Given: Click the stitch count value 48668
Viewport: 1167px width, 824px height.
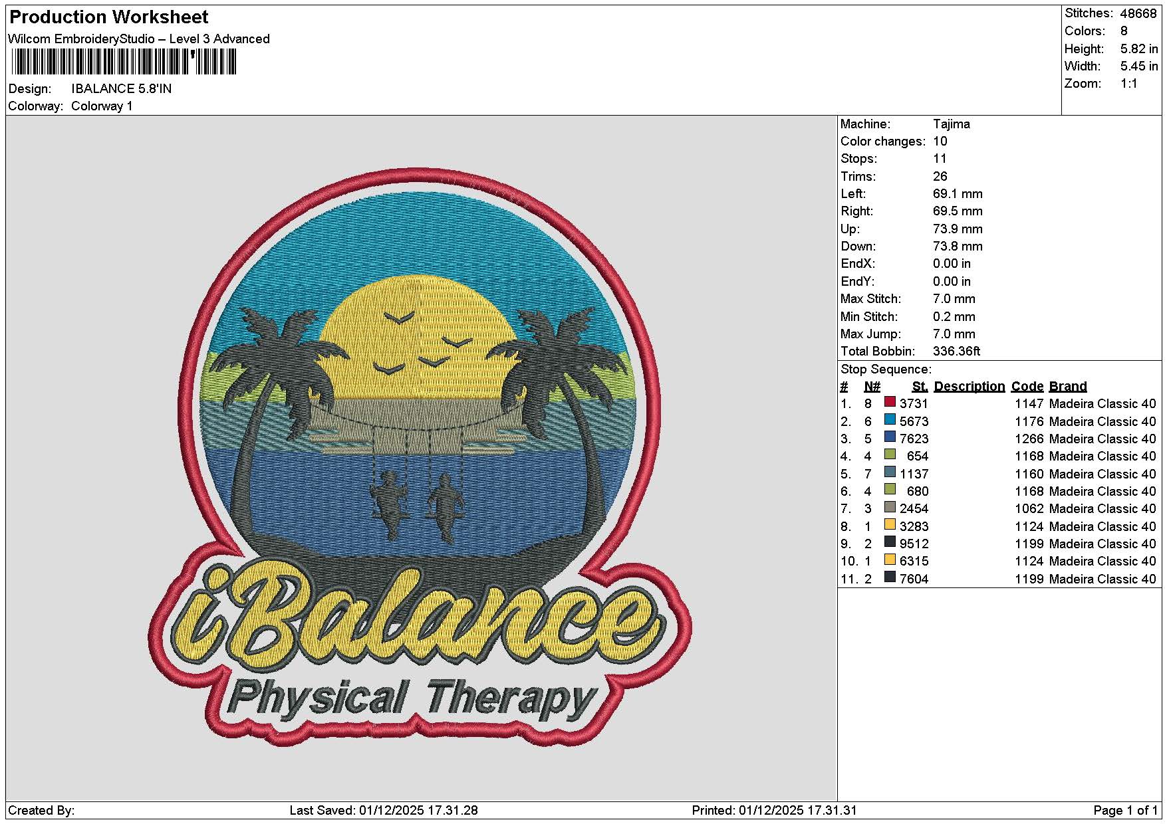Looking at the screenshot, I should (x=1139, y=13).
